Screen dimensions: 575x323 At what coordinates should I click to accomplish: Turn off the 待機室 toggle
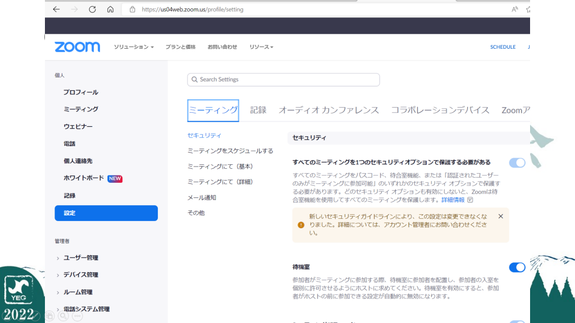[517, 267]
